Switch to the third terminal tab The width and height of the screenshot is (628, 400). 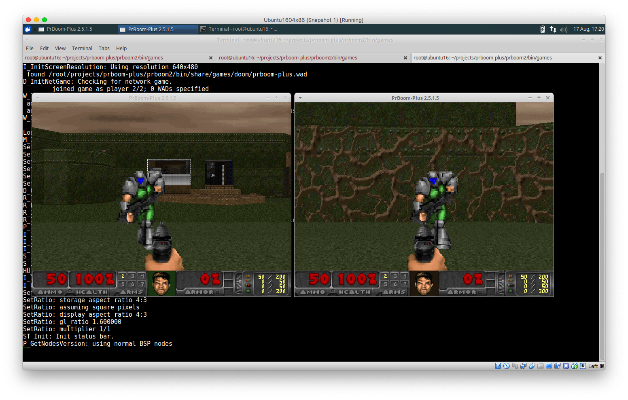point(482,58)
